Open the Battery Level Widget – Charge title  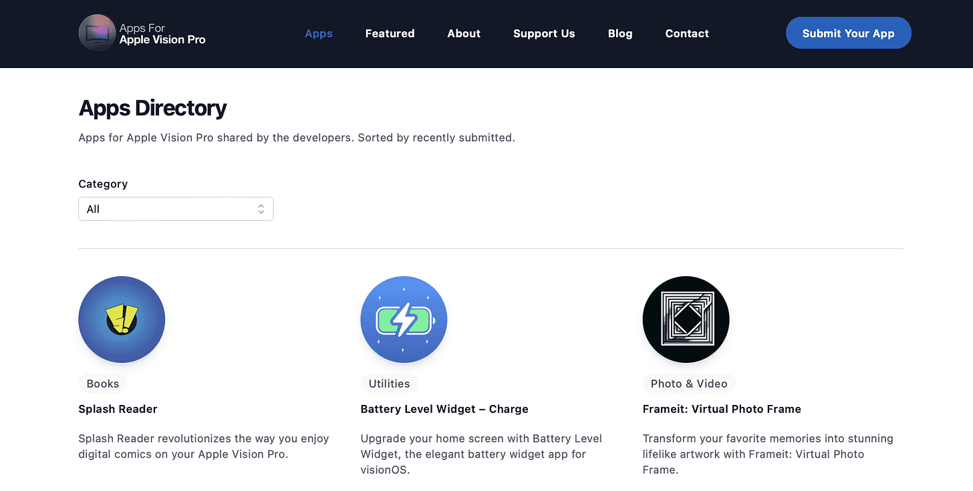coord(444,409)
